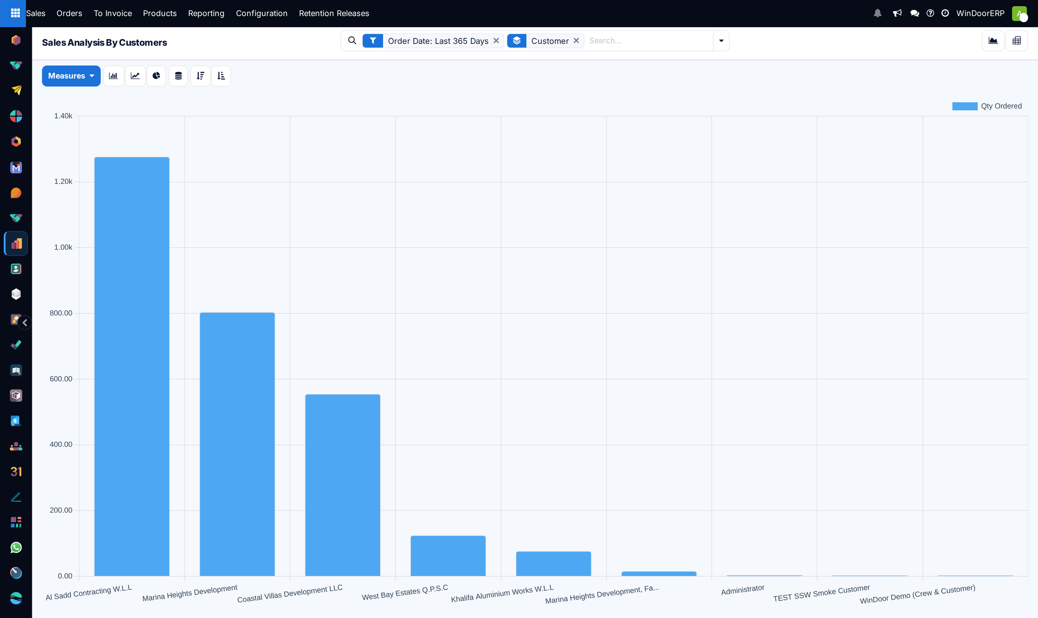Open the Dashboards tiles app in sidebar
The height and width of the screenshot is (618, 1038).
[16, 522]
